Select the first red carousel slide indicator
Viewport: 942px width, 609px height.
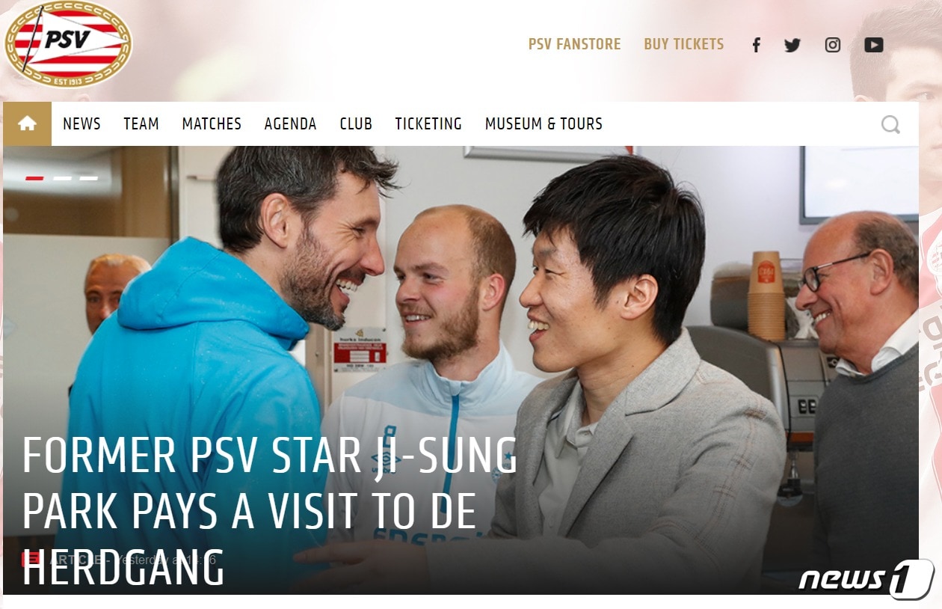point(34,178)
